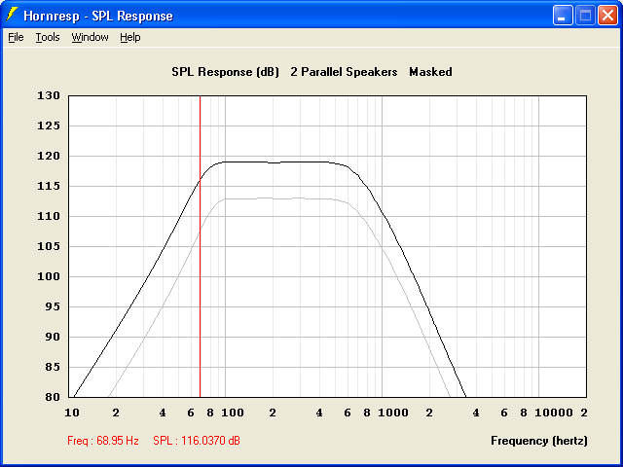Open the File menu
623x467 pixels.
(16, 37)
